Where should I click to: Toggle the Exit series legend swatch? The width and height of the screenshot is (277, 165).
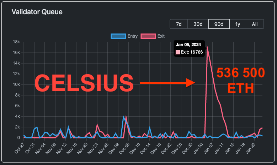148,36
